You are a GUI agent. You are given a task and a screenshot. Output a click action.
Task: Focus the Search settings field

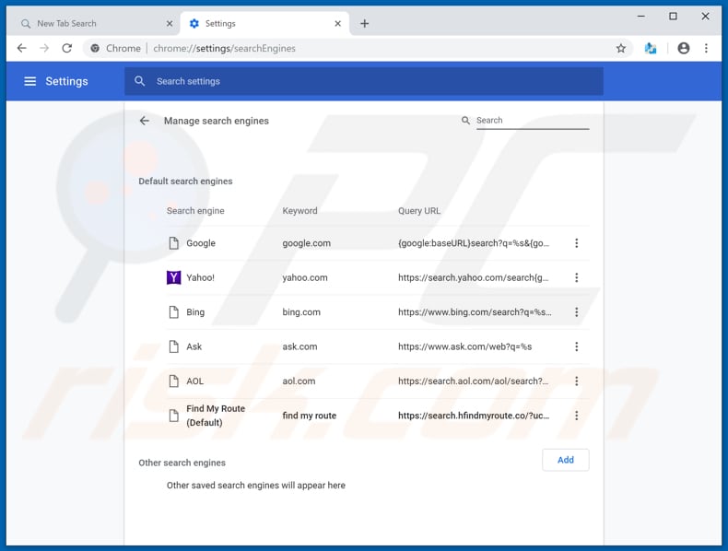[x=364, y=81]
